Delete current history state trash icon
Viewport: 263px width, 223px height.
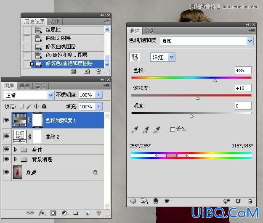98,72
